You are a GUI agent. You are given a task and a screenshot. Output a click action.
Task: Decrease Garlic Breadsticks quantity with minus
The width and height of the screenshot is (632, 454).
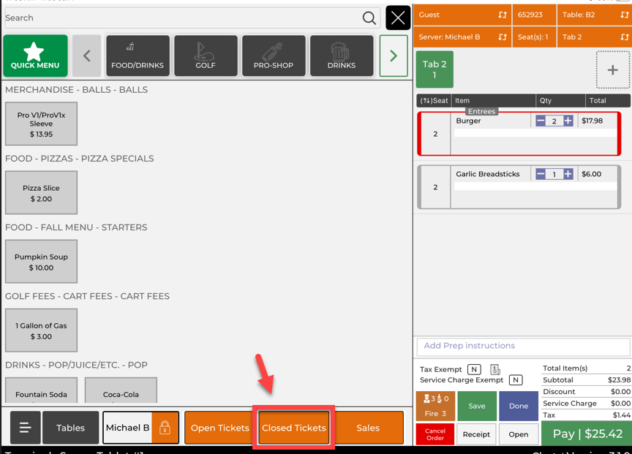coord(541,174)
